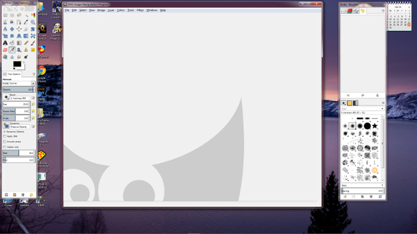Toggle the Smooth stroke checkbox
417x234 pixels.
pyautogui.click(x=5, y=141)
